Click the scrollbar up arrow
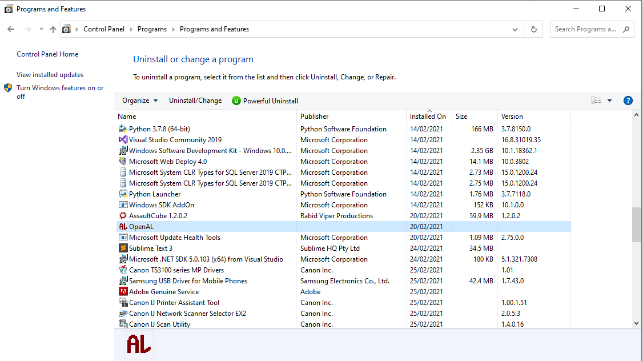This screenshot has height=361, width=643. tap(636, 115)
